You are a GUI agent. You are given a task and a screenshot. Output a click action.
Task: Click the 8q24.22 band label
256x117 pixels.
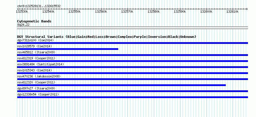point(23,25)
